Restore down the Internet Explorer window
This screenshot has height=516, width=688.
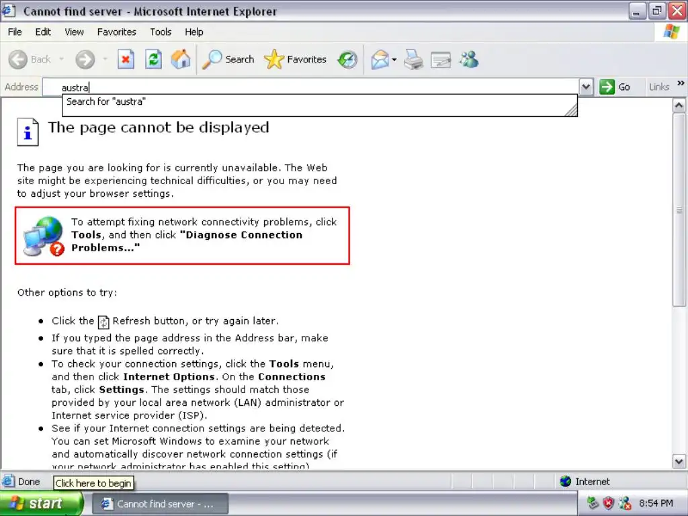pyautogui.click(x=656, y=11)
